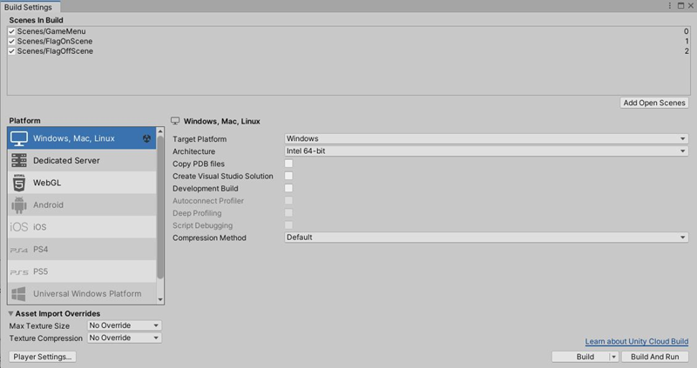The width and height of the screenshot is (697, 368).
Task: Open the Architecture dropdown
Action: (486, 151)
